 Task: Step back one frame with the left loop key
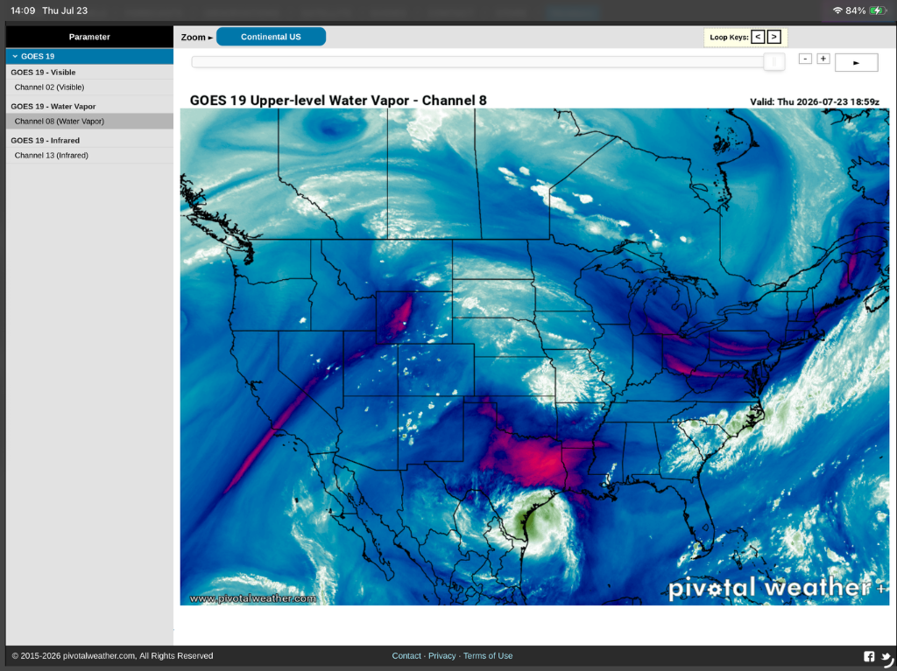pos(758,37)
